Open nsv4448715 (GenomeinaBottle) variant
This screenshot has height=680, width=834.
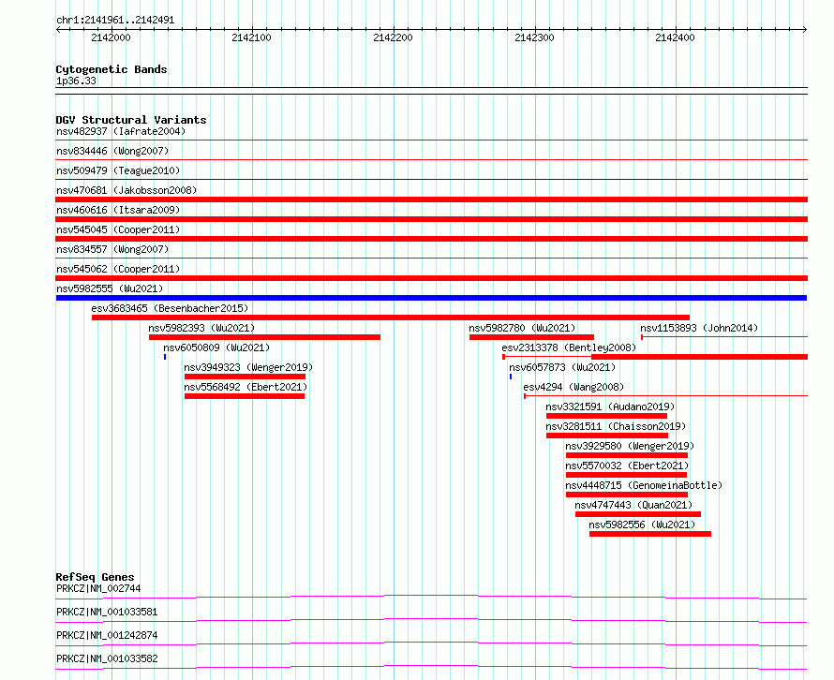(x=644, y=485)
